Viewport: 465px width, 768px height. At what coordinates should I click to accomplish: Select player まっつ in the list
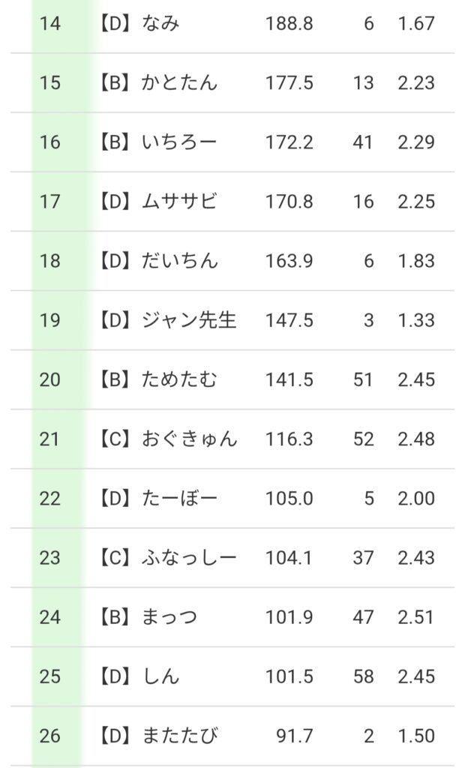click(x=169, y=617)
